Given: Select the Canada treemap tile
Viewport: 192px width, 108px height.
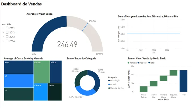Looking at the screenshot, I should (41, 92).
